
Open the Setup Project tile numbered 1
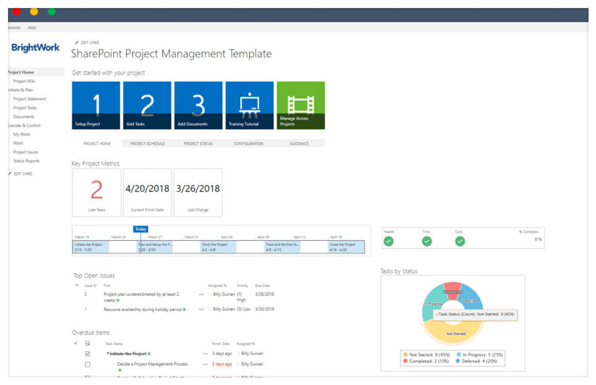(96, 106)
